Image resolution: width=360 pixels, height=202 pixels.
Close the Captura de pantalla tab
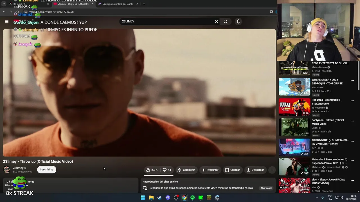coord(137,4)
